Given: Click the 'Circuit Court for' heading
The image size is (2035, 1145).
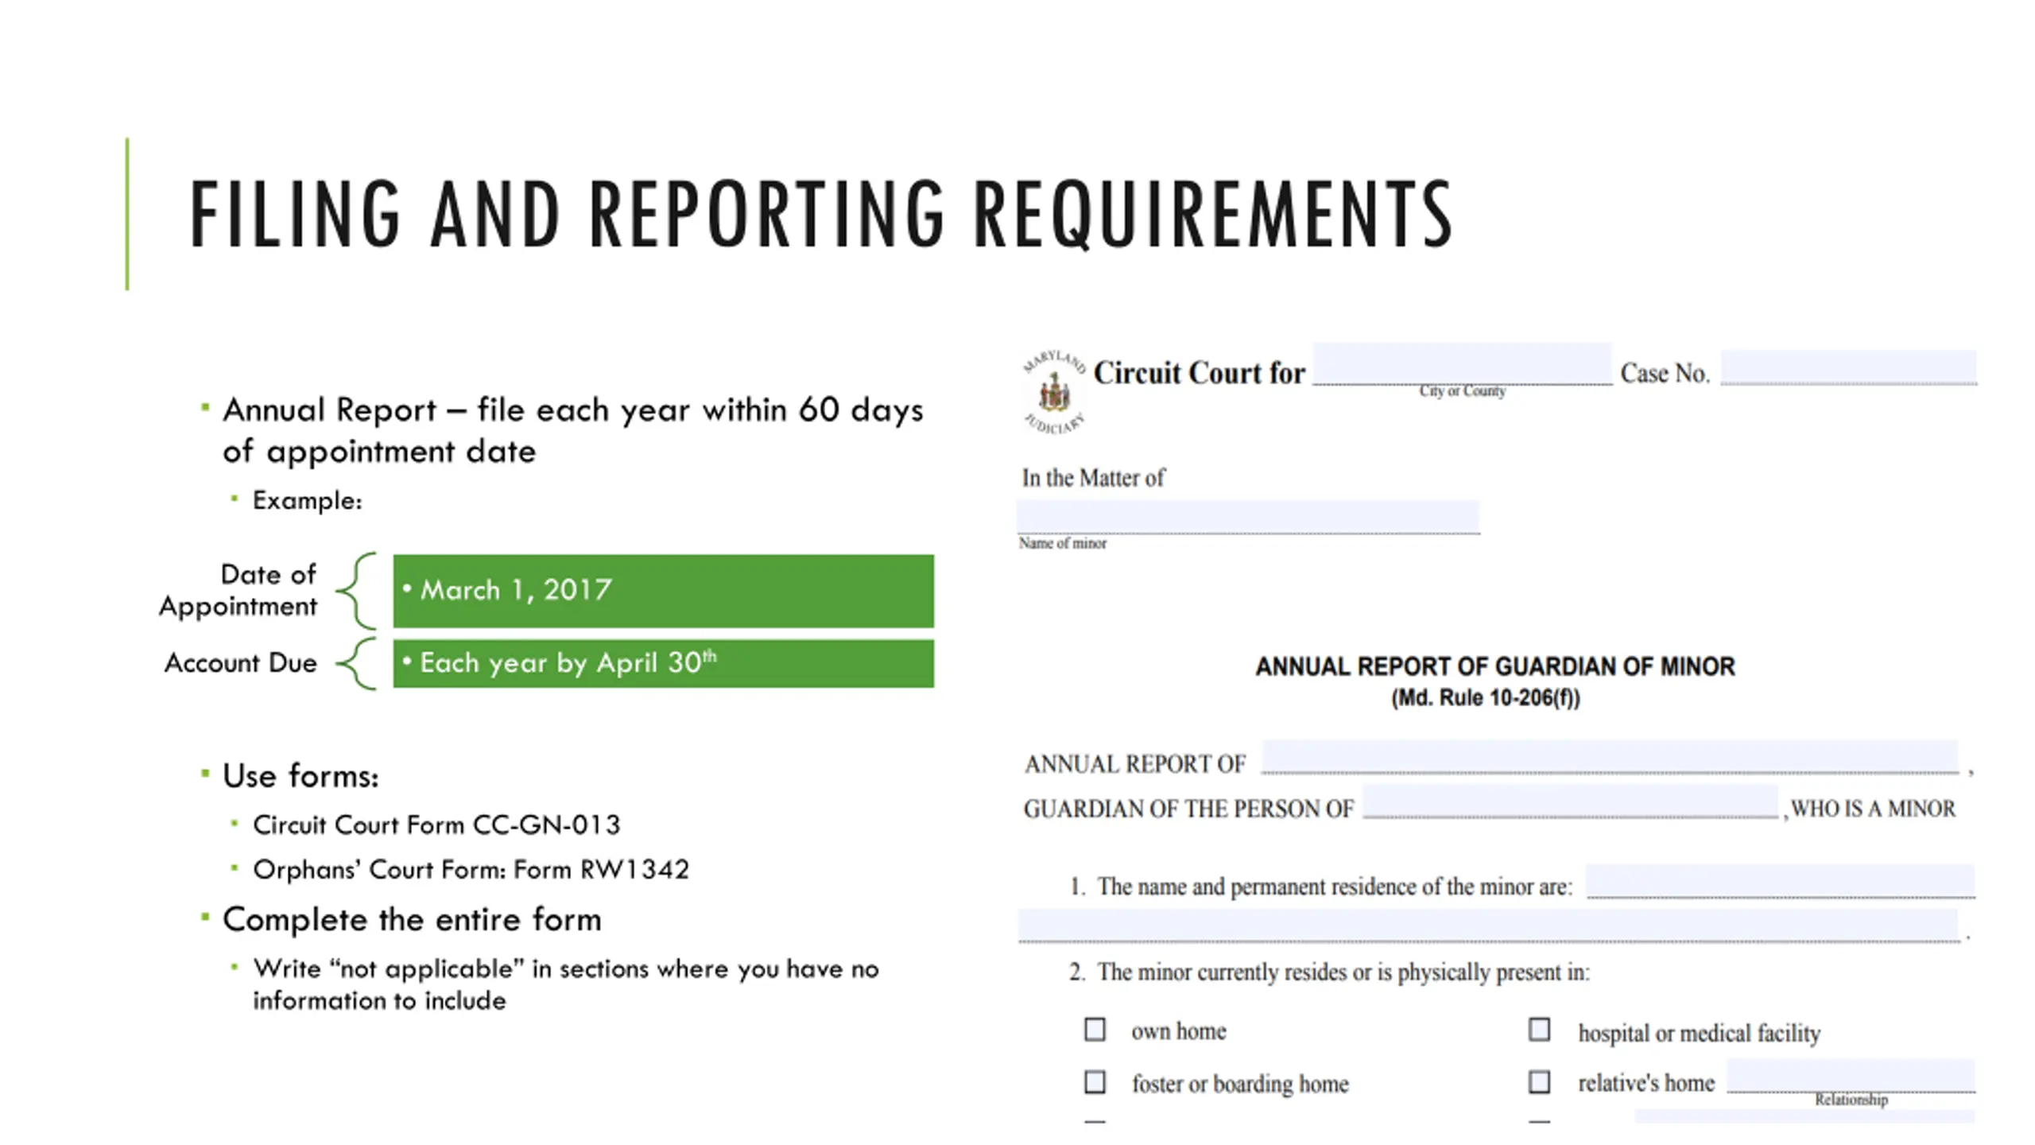Looking at the screenshot, I should point(1199,373).
